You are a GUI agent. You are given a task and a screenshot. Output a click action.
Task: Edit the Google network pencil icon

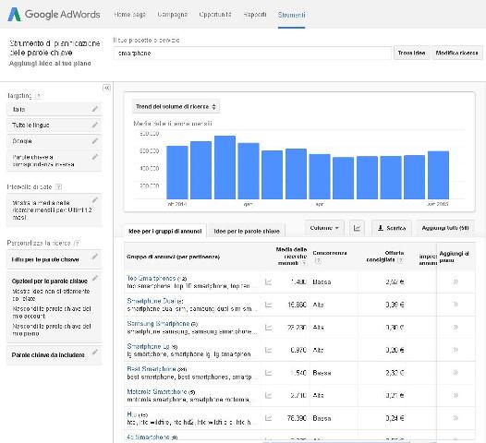tap(95, 141)
